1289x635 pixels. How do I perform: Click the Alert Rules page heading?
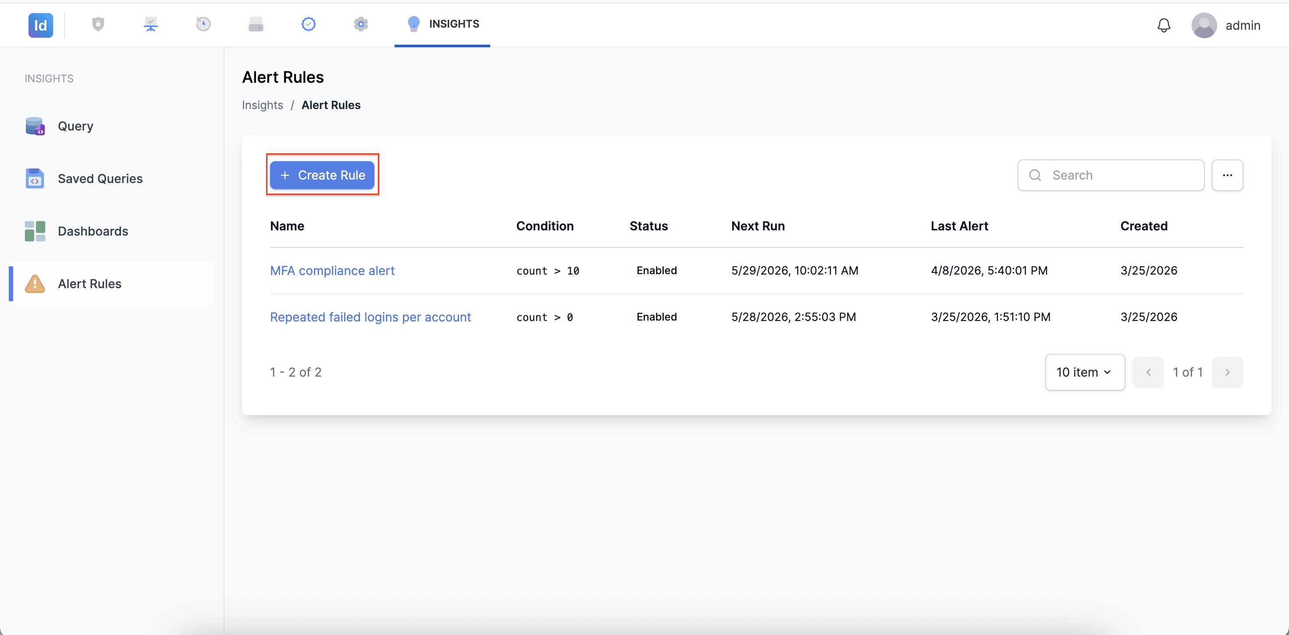pyautogui.click(x=283, y=77)
